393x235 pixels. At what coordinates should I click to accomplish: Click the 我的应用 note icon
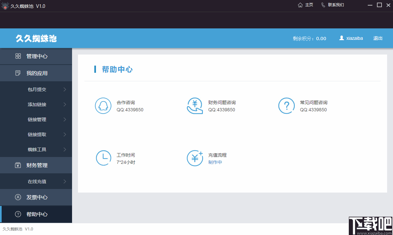pos(18,73)
